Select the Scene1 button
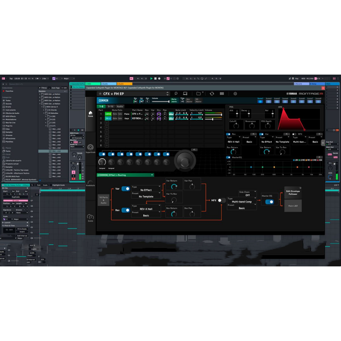This screenshot has height=341, width=341. click(x=260, y=101)
